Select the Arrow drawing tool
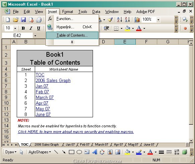Viewport: 195px width, 164px height. pos(64,152)
